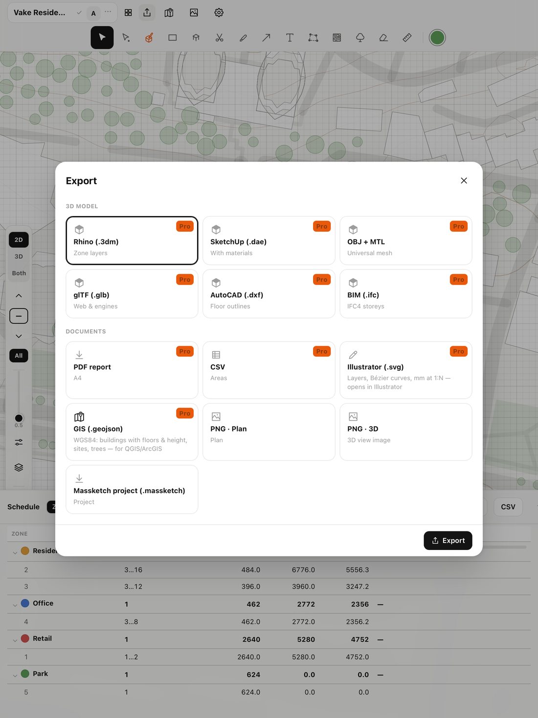The height and width of the screenshot is (718, 538).
Task: Select the arrow pointer tool
Action: (102, 38)
